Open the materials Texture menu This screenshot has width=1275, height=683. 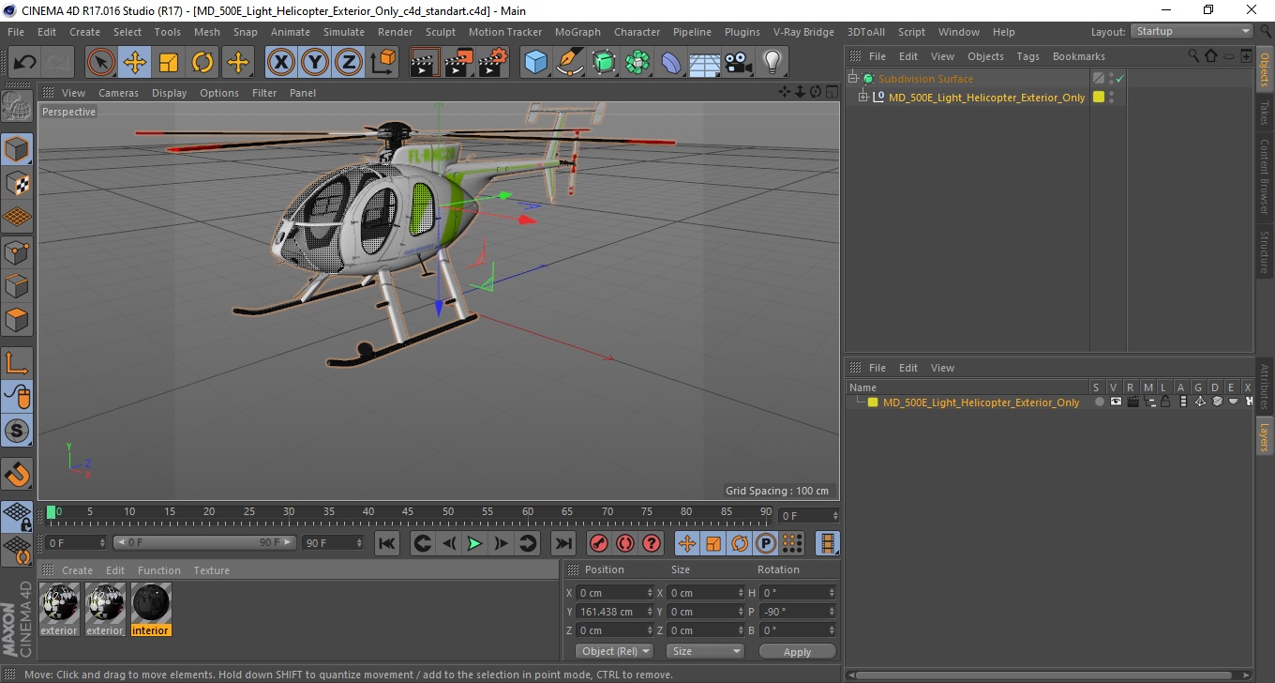[x=212, y=570]
